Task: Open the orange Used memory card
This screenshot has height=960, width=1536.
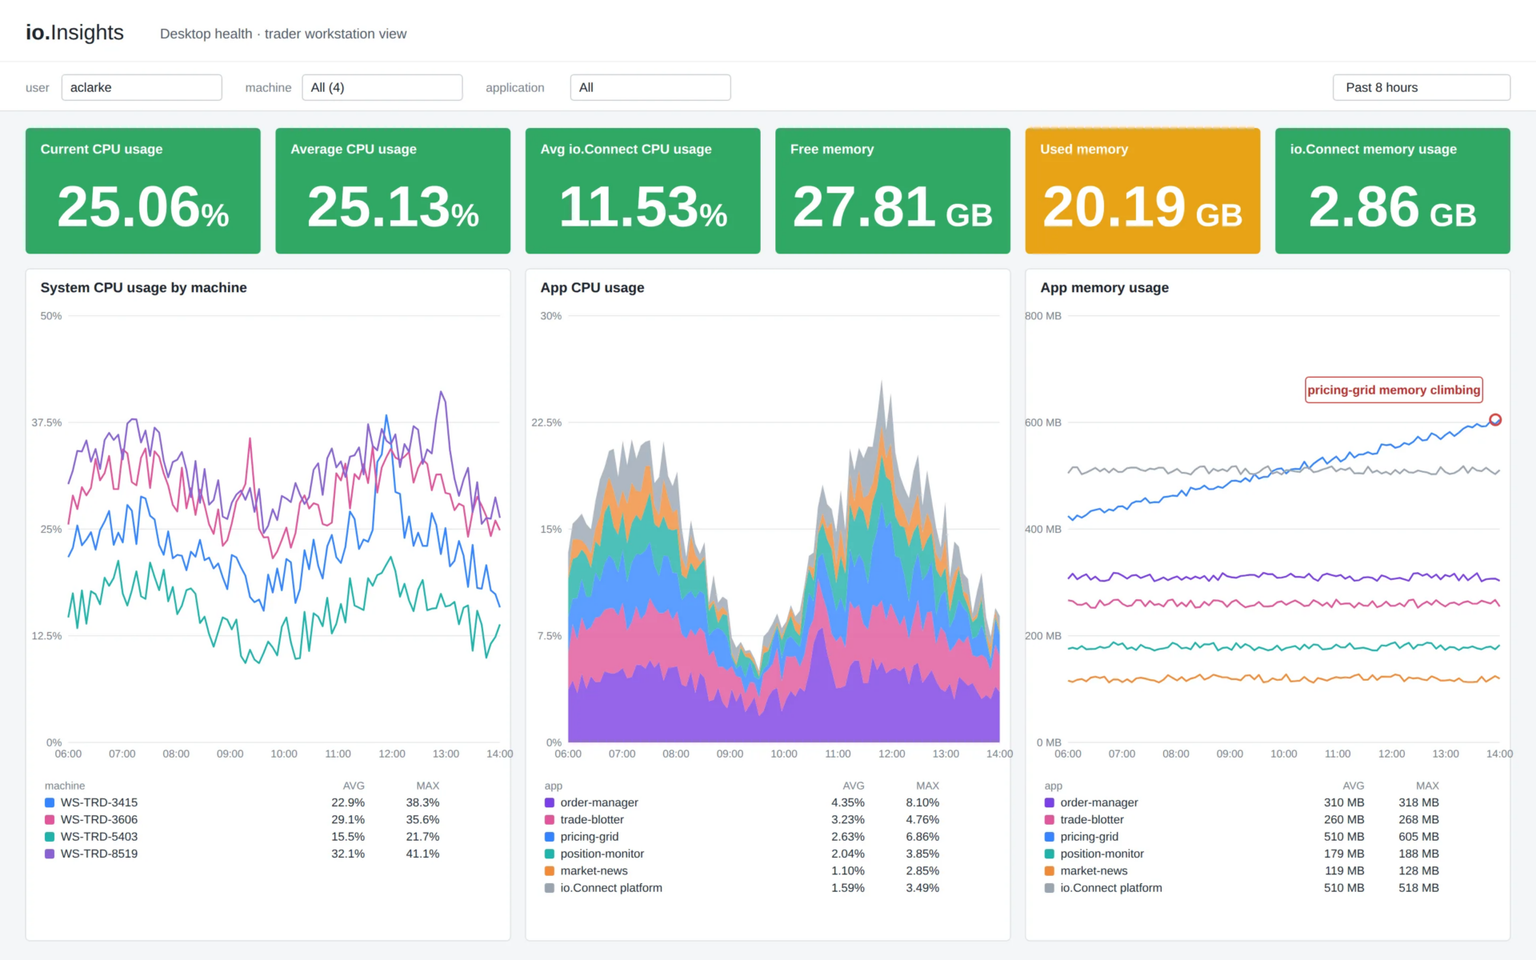Action: pos(1142,190)
